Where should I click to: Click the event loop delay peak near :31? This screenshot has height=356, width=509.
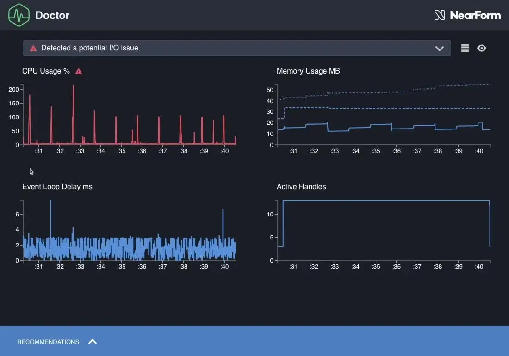50,202
